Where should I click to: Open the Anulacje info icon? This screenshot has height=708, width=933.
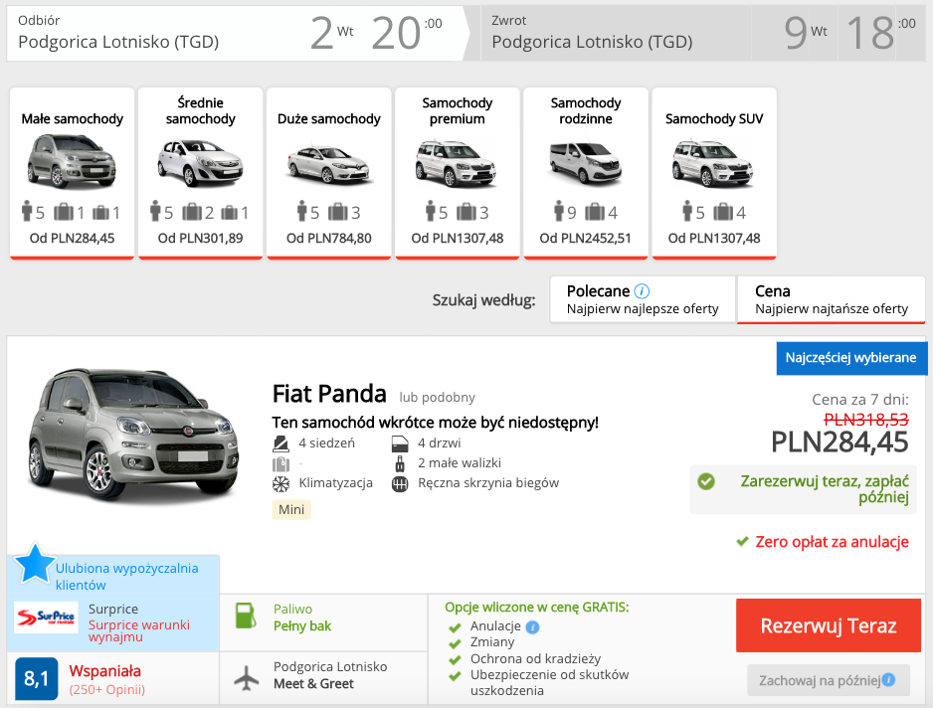tap(532, 627)
